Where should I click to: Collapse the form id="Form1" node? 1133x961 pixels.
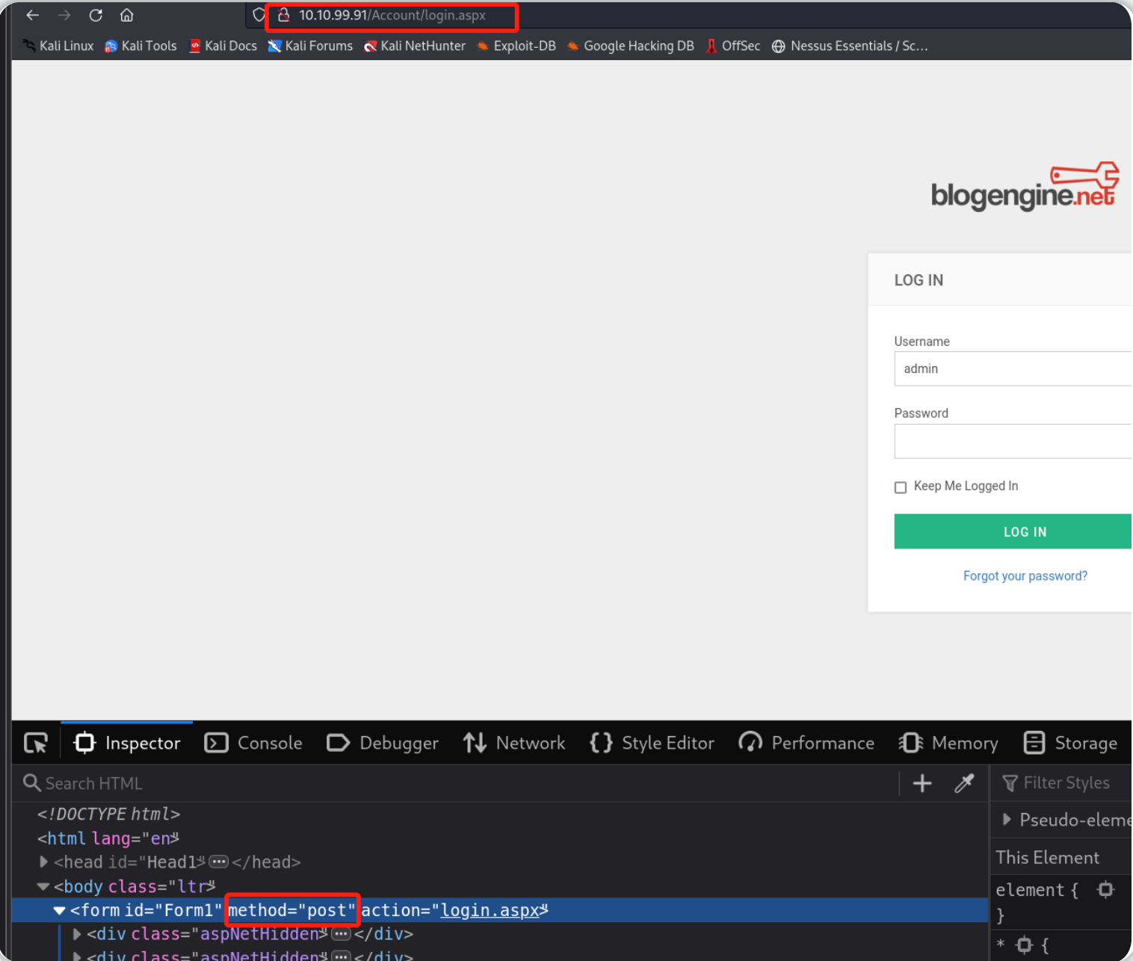(59, 910)
